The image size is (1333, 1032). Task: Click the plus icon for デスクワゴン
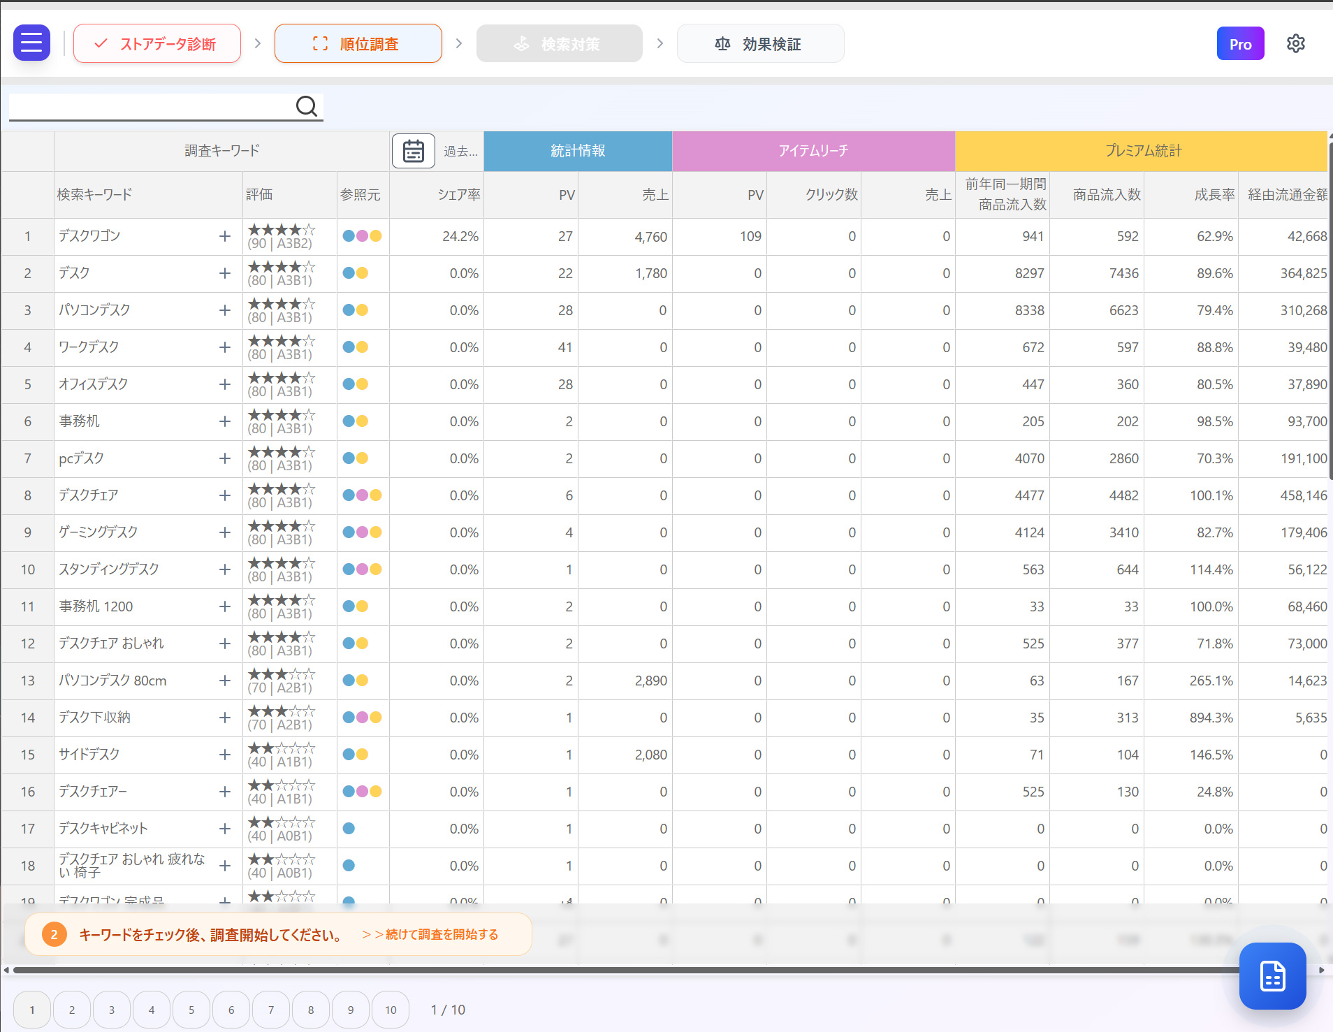tap(225, 236)
